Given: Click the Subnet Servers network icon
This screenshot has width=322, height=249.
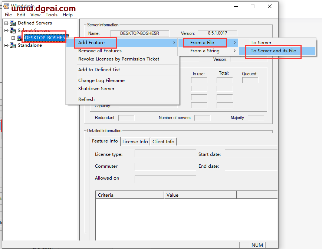Looking at the screenshot, I should click(x=13, y=30).
